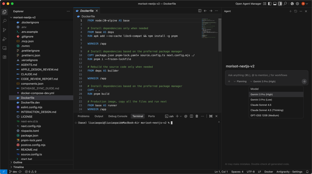Show agent conversation history icon
Image resolution: width=312 pixels, height=174 pixels.
click(296, 11)
